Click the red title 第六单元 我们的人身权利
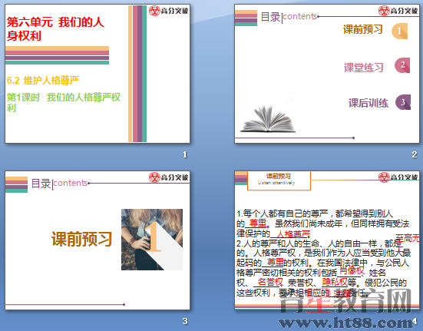The height and width of the screenshot is (331, 423). pyautogui.click(x=55, y=28)
